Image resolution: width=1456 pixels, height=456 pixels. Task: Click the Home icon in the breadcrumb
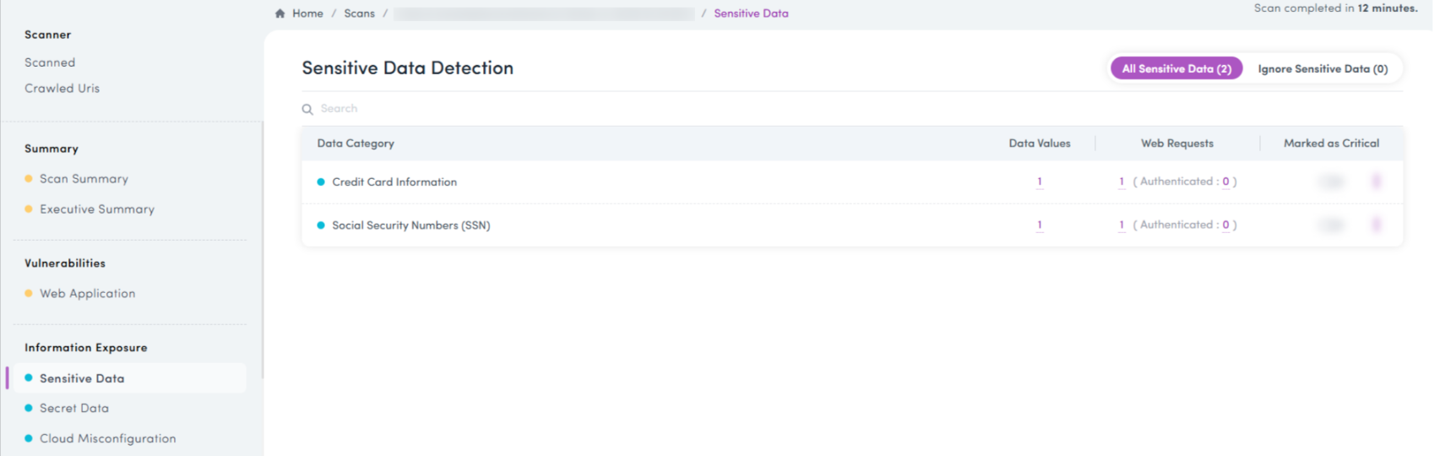pos(280,14)
